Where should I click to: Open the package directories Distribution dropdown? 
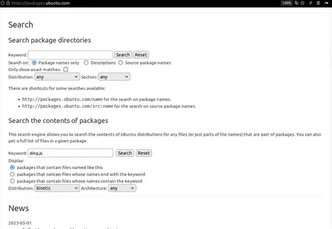coord(57,77)
